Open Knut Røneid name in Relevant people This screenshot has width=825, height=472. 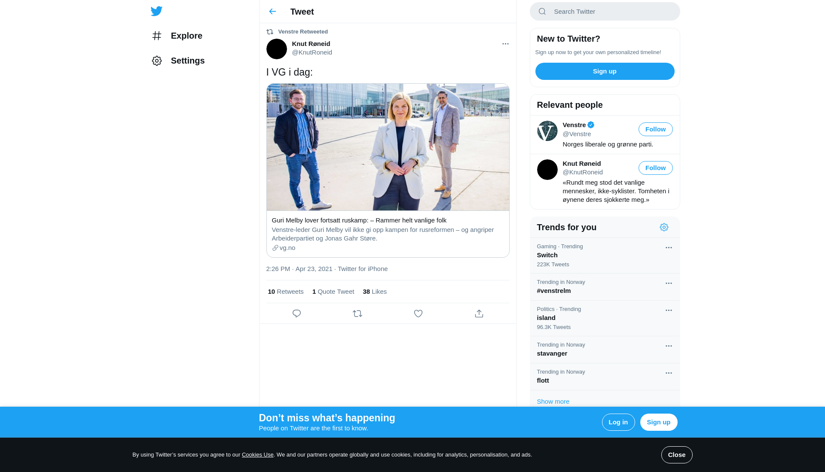click(x=582, y=164)
